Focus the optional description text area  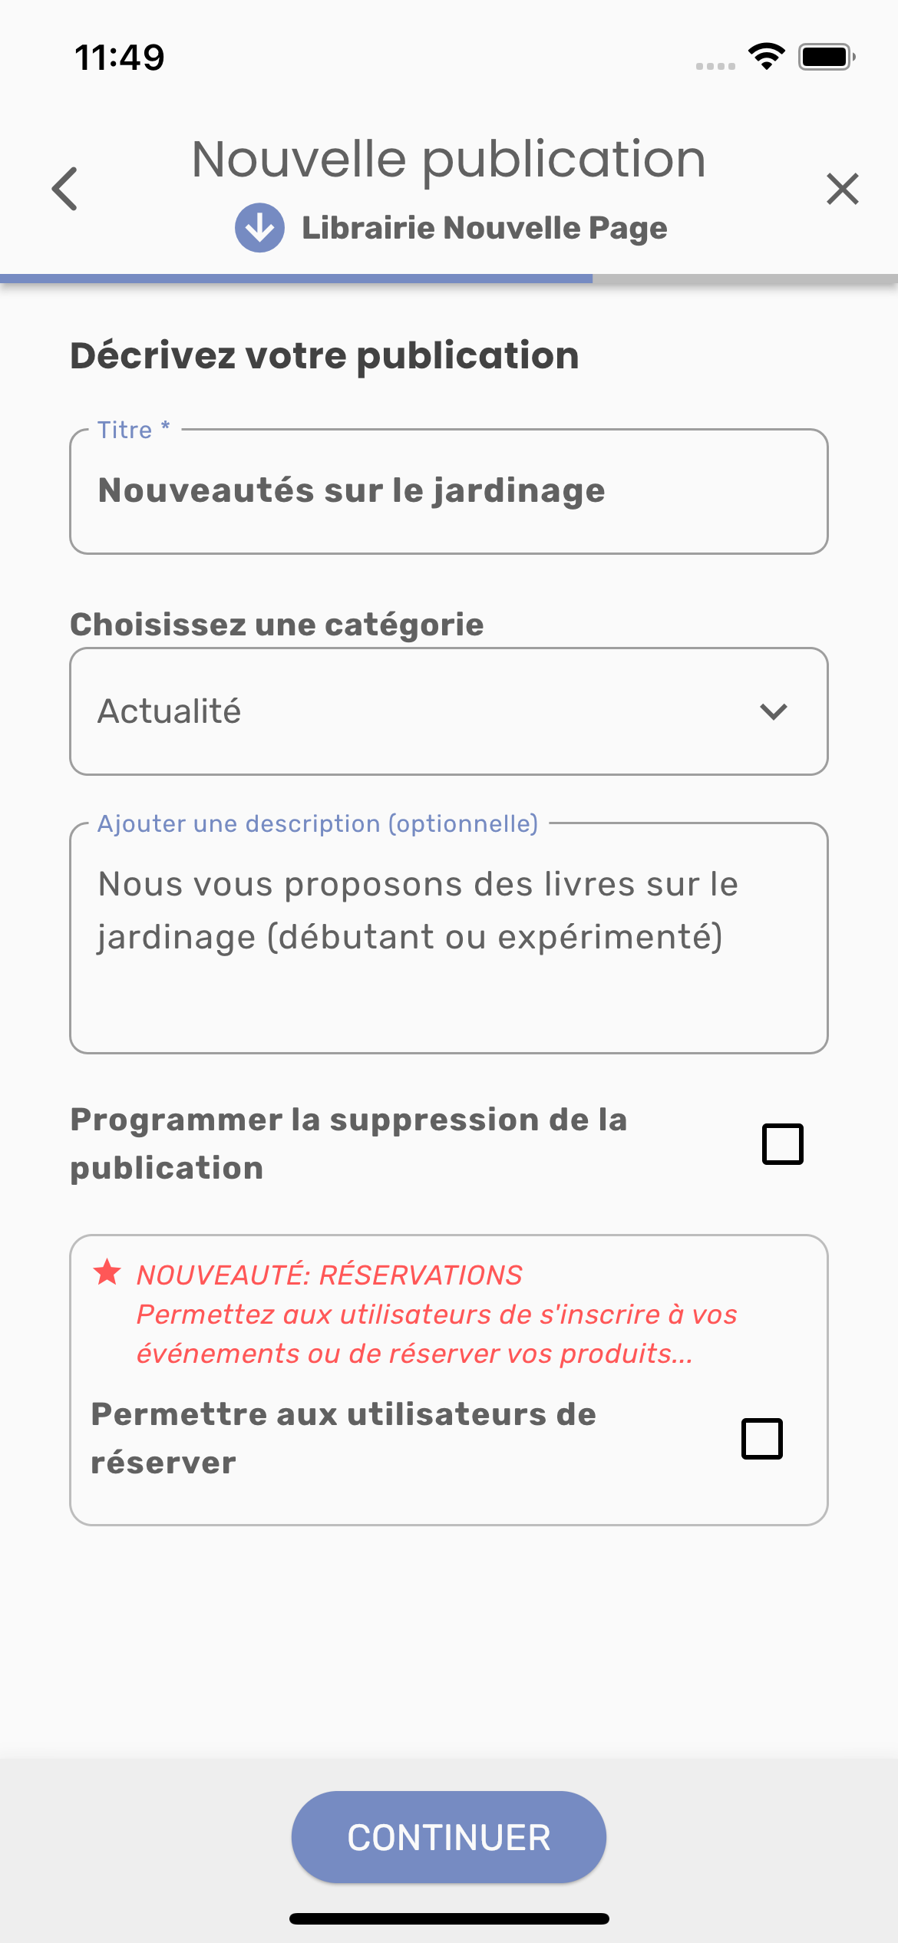coord(448,938)
